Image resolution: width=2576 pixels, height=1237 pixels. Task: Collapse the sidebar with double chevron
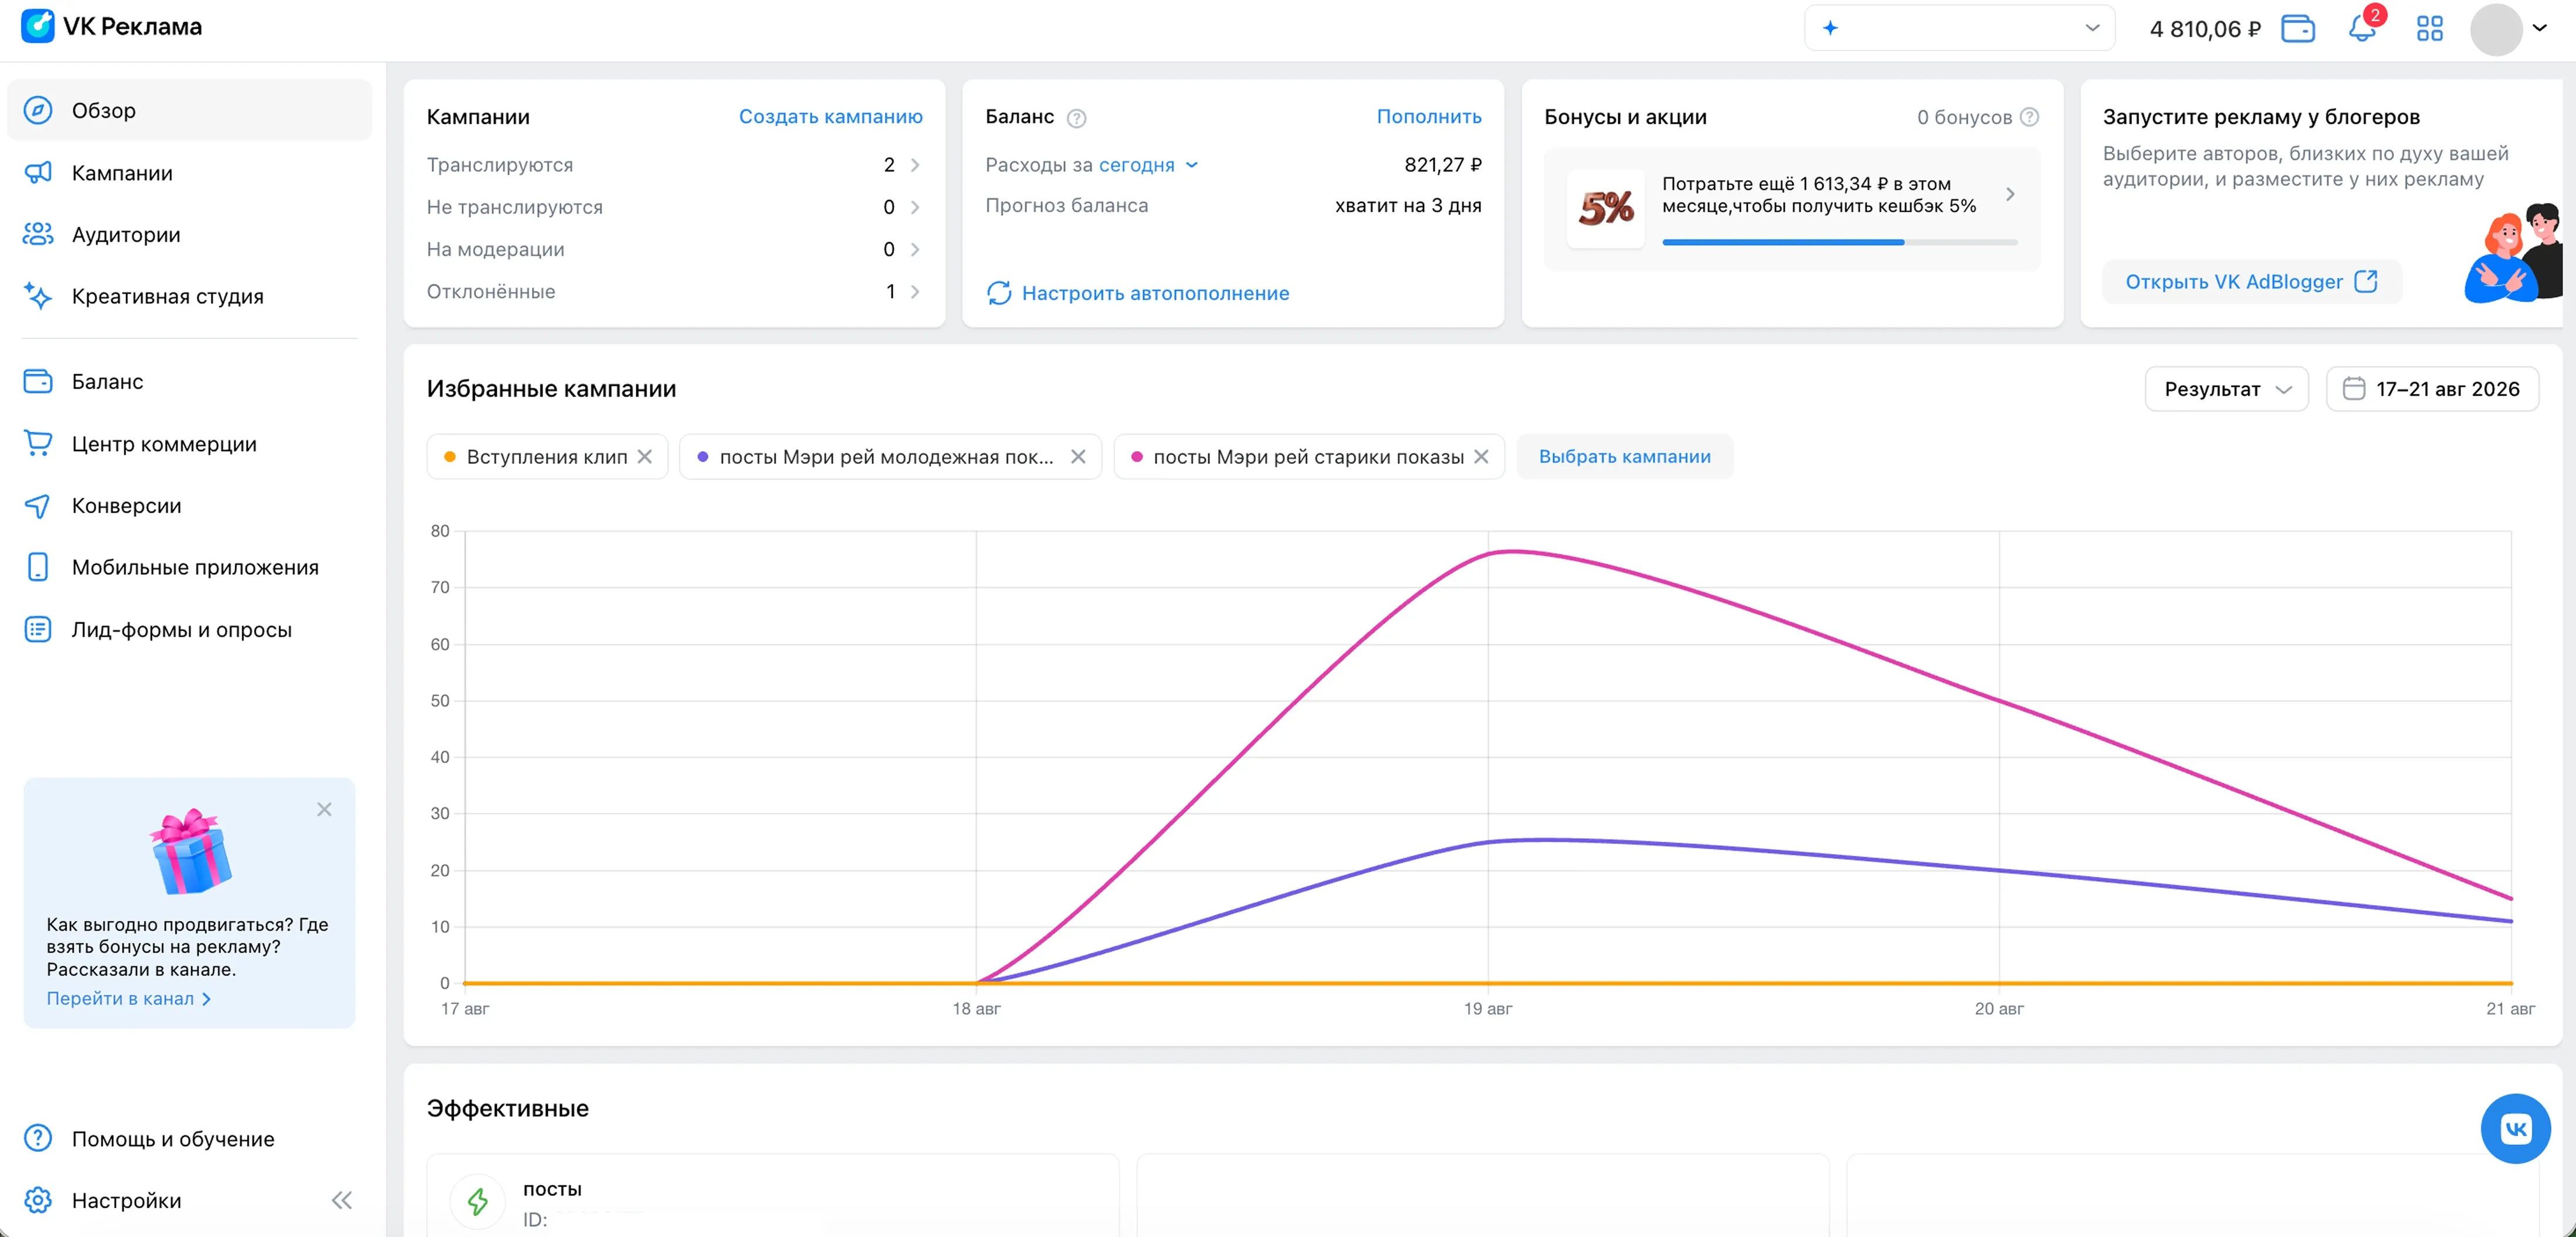click(342, 1200)
